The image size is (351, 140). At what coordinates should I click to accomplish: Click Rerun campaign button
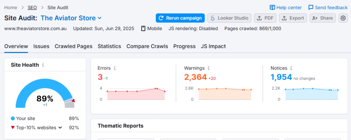click(180, 18)
